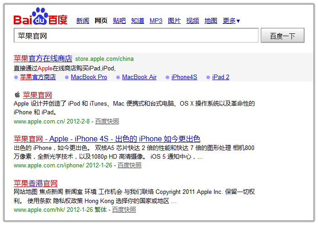Image resolution: width=318 pixels, height=225 pixels.
Task: Navigate to 地图 maps
Action: point(211,21)
